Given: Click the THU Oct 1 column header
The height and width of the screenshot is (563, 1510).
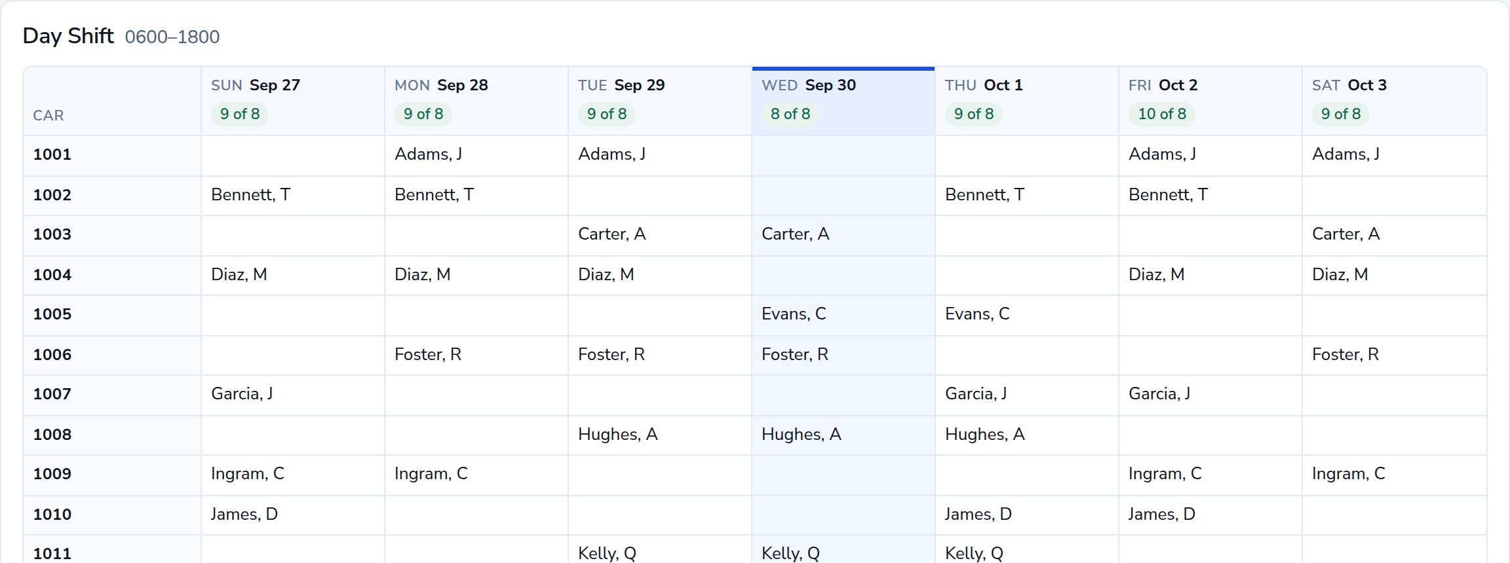Looking at the screenshot, I should pyautogui.click(x=1026, y=101).
